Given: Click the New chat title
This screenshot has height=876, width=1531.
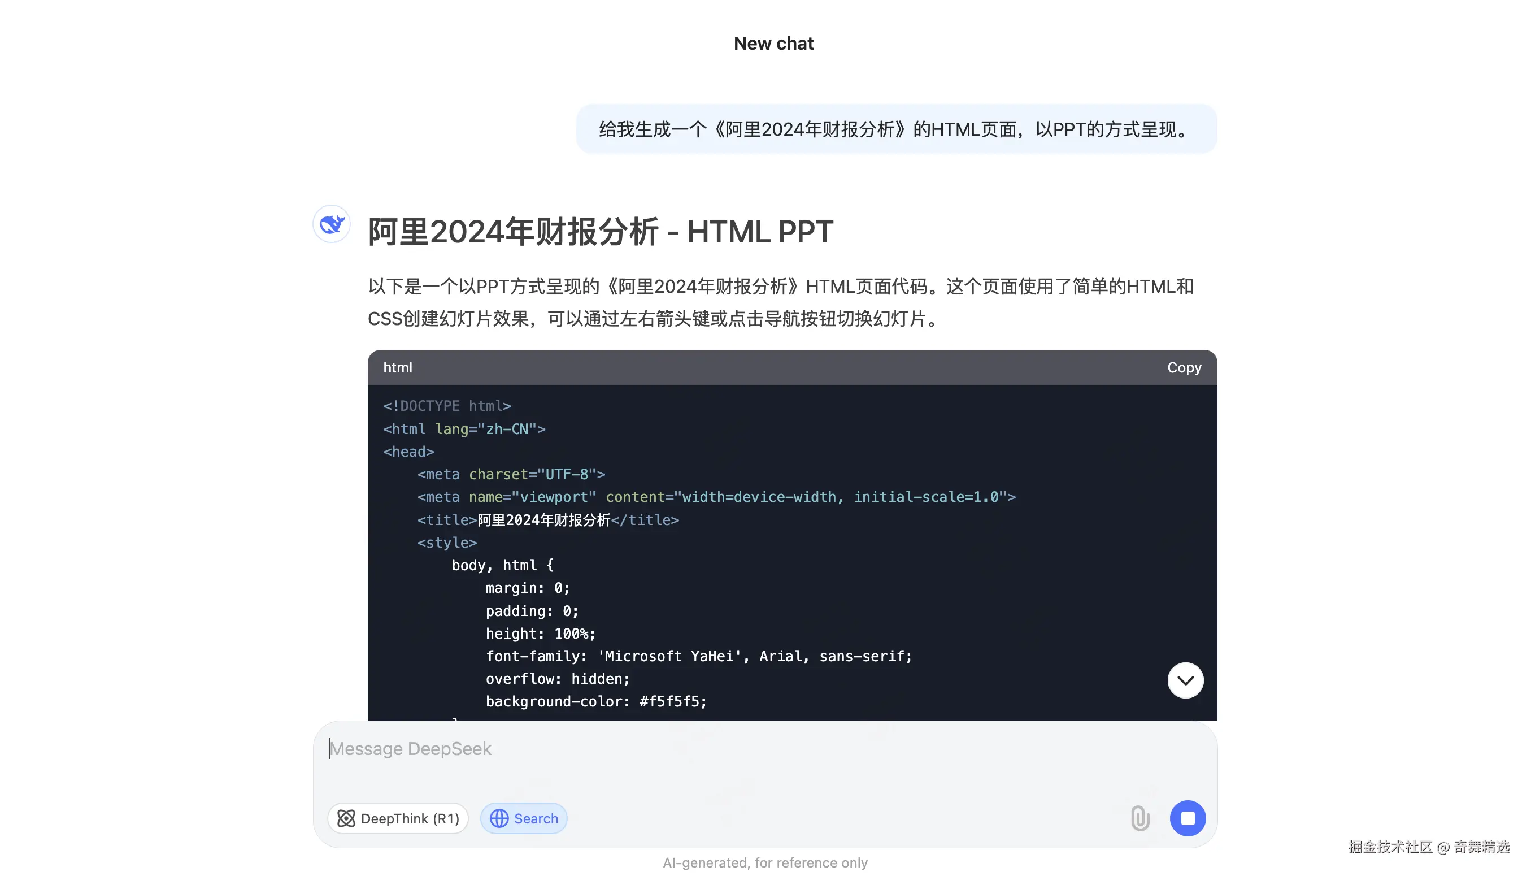Looking at the screenshot, I should [773, 44].
